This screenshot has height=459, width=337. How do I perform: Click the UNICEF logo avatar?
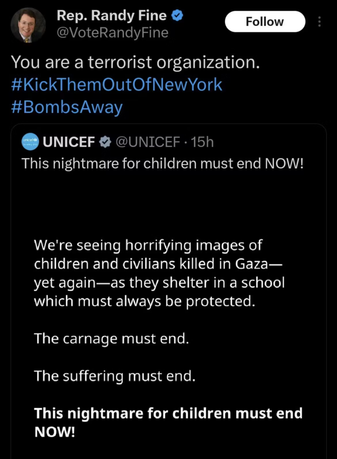coord(30,143)
